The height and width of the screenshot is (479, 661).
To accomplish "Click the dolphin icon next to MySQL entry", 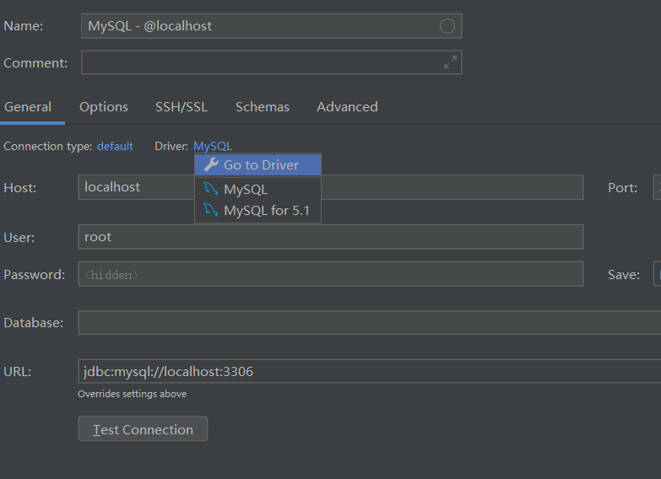I will pyautogui.click(x=211, y=189).
